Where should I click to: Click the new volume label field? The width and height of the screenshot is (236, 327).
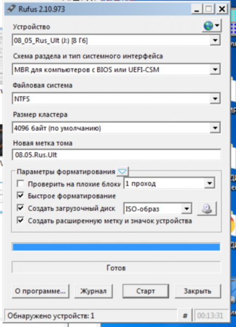tap(116, 155)
